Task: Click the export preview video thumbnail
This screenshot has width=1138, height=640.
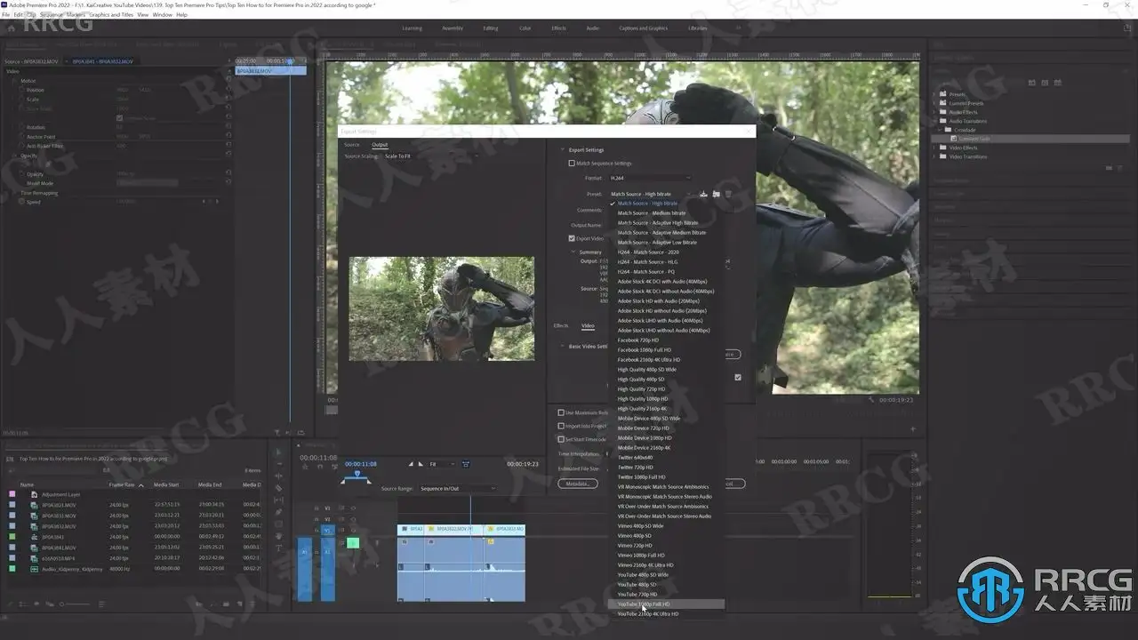Action: pos(442,308)
